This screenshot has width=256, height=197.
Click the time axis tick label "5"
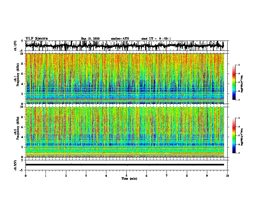pos(126,176)
